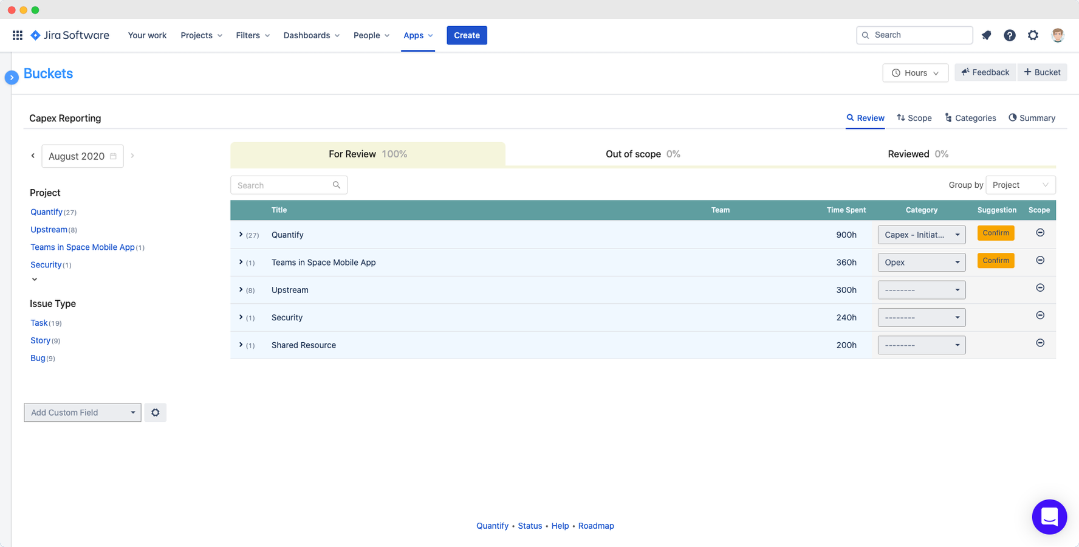Filter by Security project link

[46, 265]
